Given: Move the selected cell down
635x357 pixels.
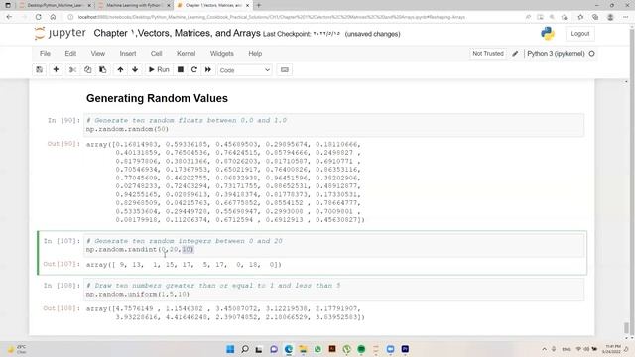Looking at the screenshot, I should (x=135, y=70).
